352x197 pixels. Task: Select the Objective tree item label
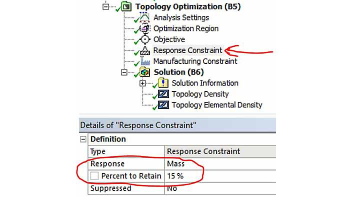169,39
